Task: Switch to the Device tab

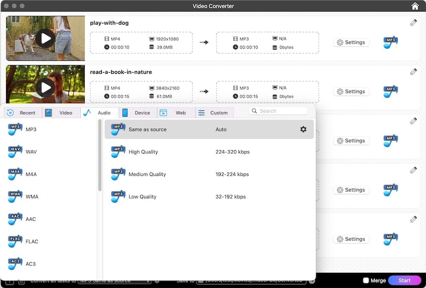Action: tap(137, 113)
